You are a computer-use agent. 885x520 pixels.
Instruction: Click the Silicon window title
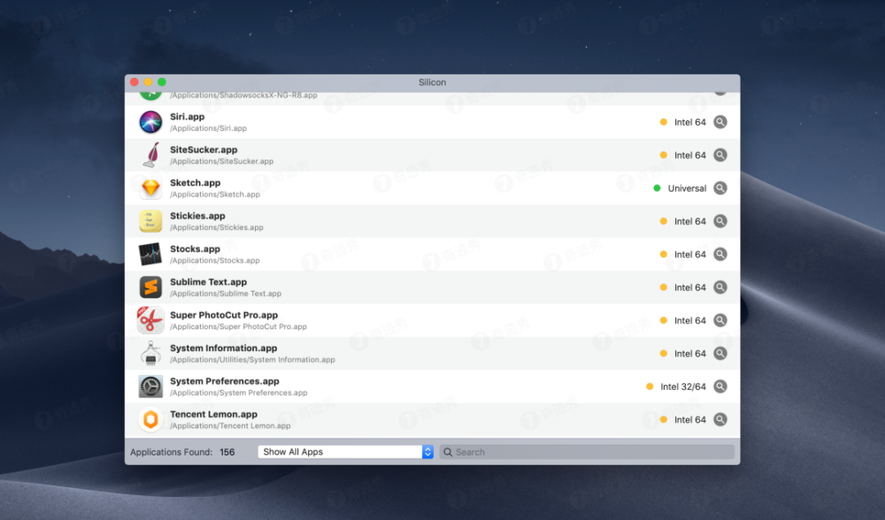[433, 82]
